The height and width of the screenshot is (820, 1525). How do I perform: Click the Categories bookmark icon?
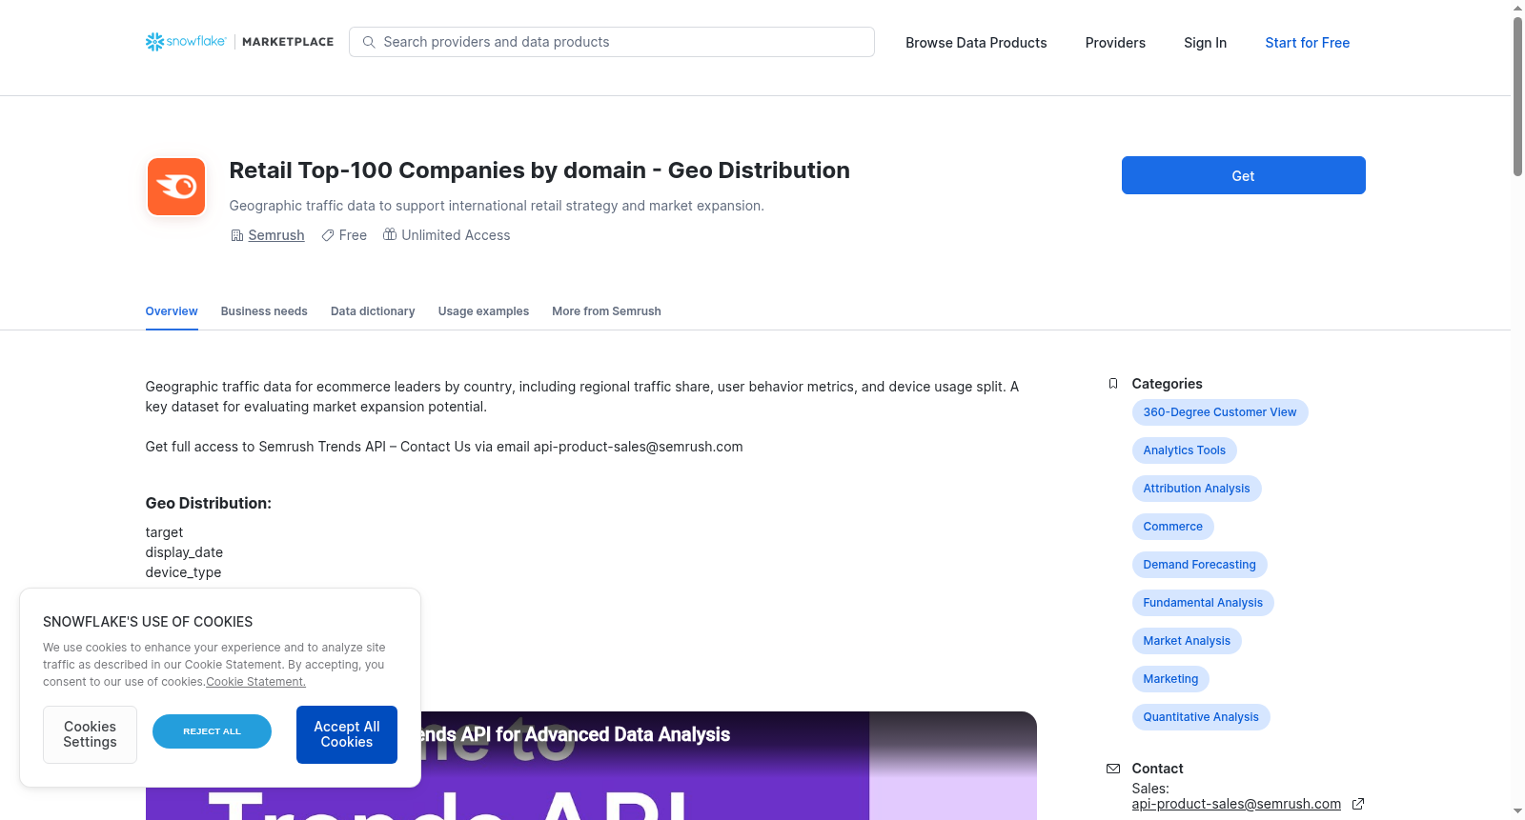1113,384
